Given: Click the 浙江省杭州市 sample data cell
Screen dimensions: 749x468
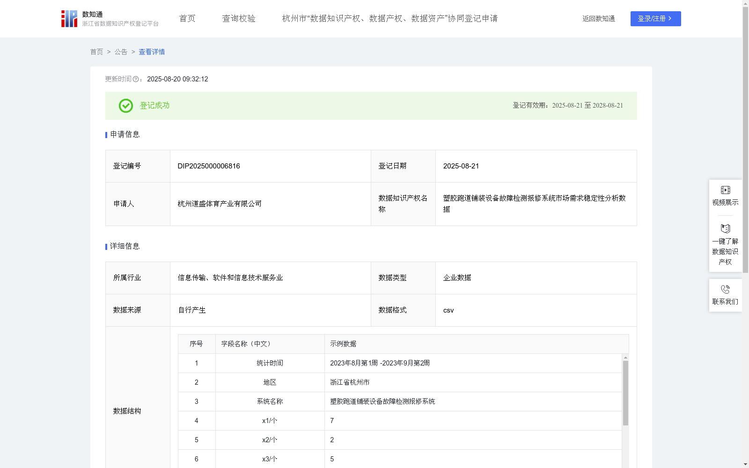Looking at the screenshot, I should coord(473,382).
